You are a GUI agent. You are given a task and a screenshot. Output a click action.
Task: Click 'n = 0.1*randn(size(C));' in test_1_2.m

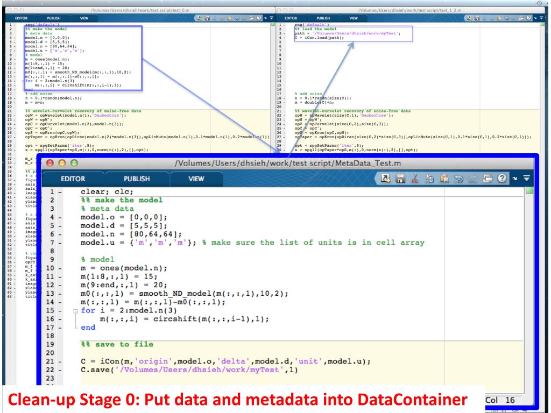323,98
